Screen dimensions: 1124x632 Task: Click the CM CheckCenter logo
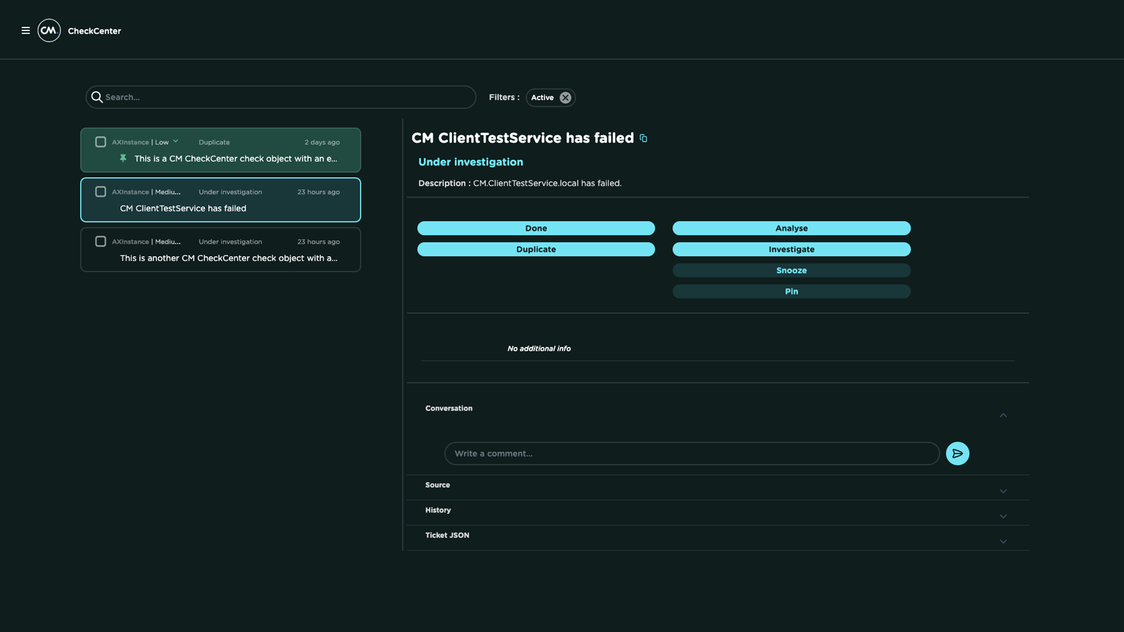coord(49,30)
